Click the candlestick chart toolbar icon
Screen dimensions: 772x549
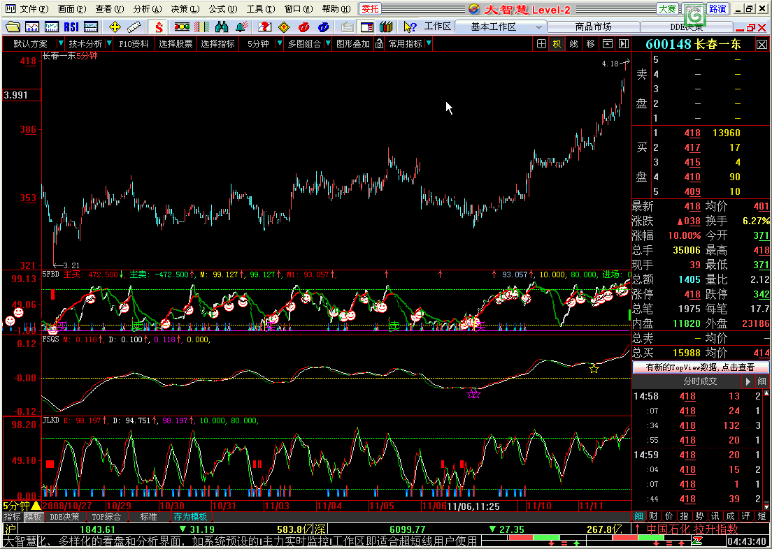click(52, 27)
